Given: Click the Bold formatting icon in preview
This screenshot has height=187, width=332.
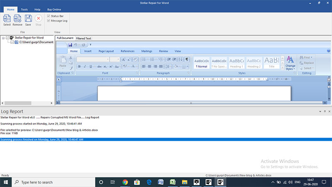Looking at the screenshot, I should pos(79,66).
